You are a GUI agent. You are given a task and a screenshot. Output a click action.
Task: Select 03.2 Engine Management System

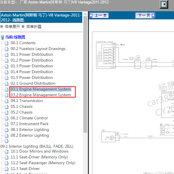[x=41, y=95]
